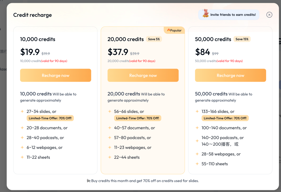Click the star icon beside 28~58 webpages
This screenshot has height=192, width=281.
197,154
